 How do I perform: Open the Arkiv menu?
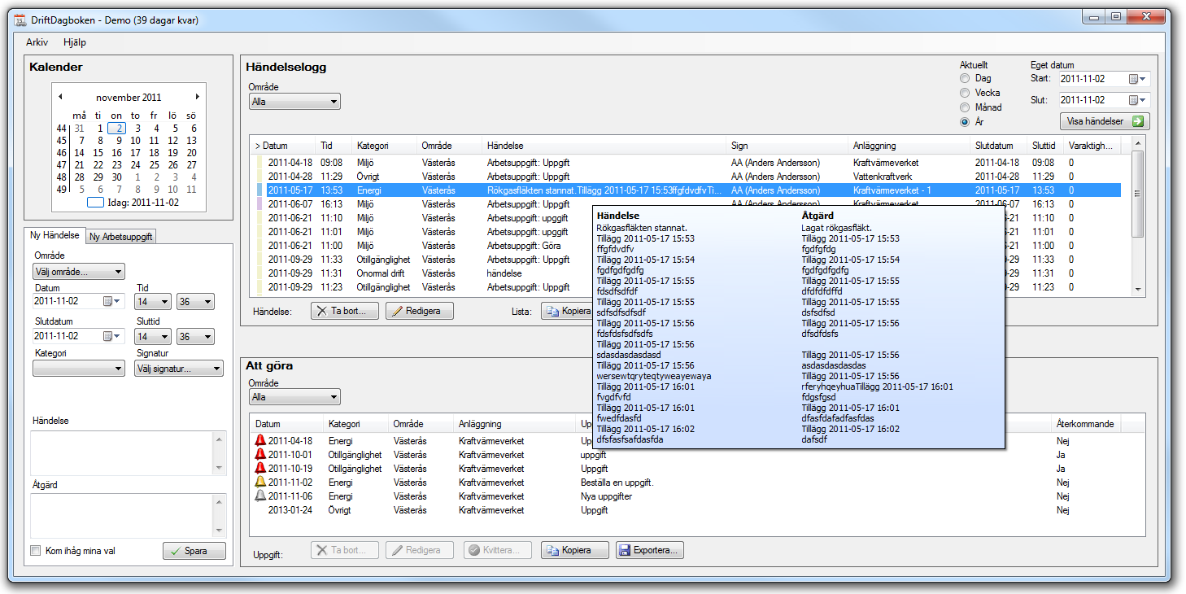pyautogui.click(x=37, y=42)
